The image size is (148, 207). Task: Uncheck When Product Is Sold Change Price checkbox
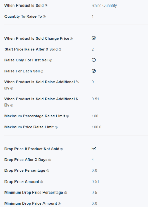point(93,38)
